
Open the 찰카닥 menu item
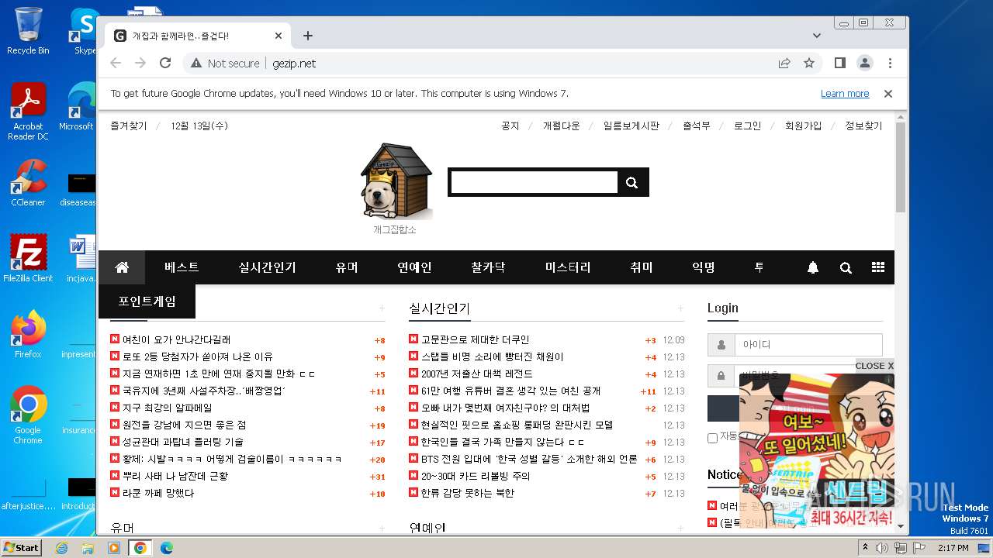point(488,267)
